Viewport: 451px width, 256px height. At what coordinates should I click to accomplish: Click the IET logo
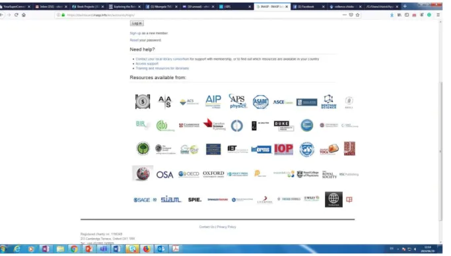coord(237,149)
